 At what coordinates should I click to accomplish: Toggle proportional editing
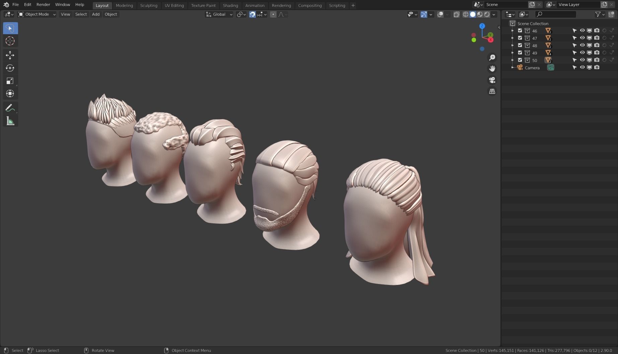(x=273, y=14)
